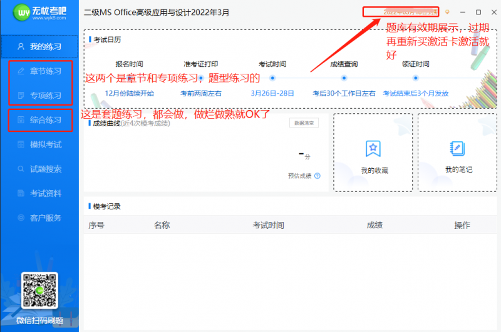
Task: Open 我的笔记 notebook icon
Action: pos(457,148)
